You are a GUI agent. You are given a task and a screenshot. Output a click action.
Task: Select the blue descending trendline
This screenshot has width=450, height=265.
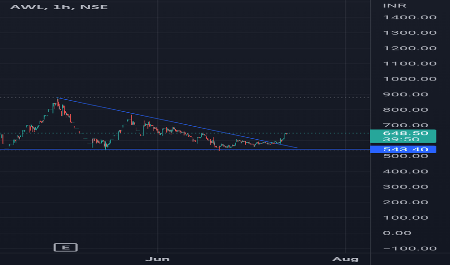coord(177,123)
